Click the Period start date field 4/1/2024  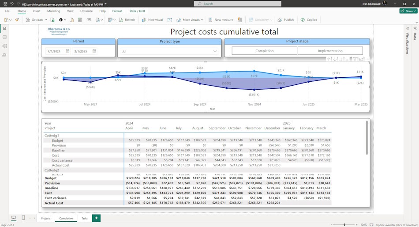click(x=54, y=51)
